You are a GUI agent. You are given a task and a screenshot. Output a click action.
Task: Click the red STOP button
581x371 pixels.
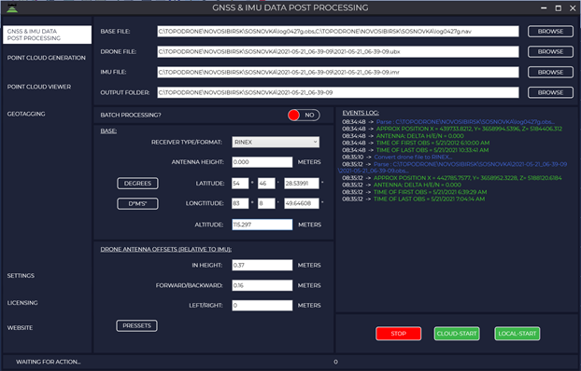[x=398, y=334]
